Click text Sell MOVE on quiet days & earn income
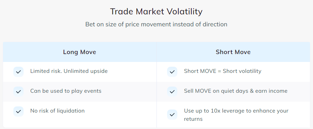Image resolution: width=313 pixels, height=129 pixels. coord(236,91)
